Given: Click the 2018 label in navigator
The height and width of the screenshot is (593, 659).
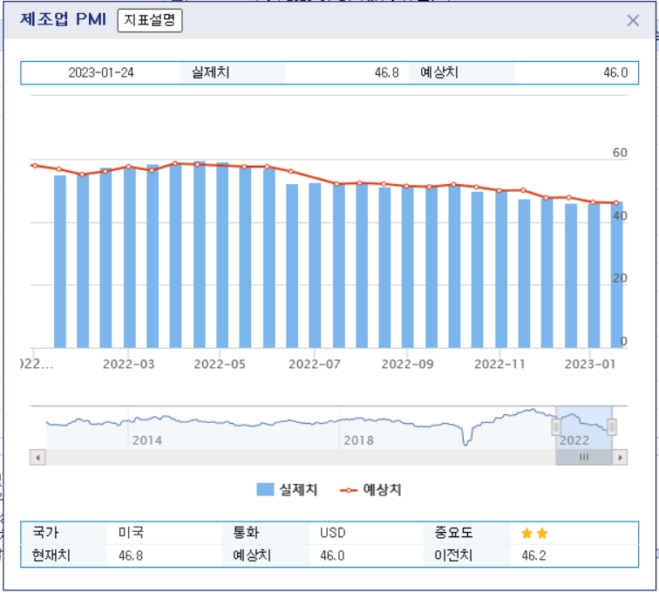Looking at the screenshot, I should 358,440.
